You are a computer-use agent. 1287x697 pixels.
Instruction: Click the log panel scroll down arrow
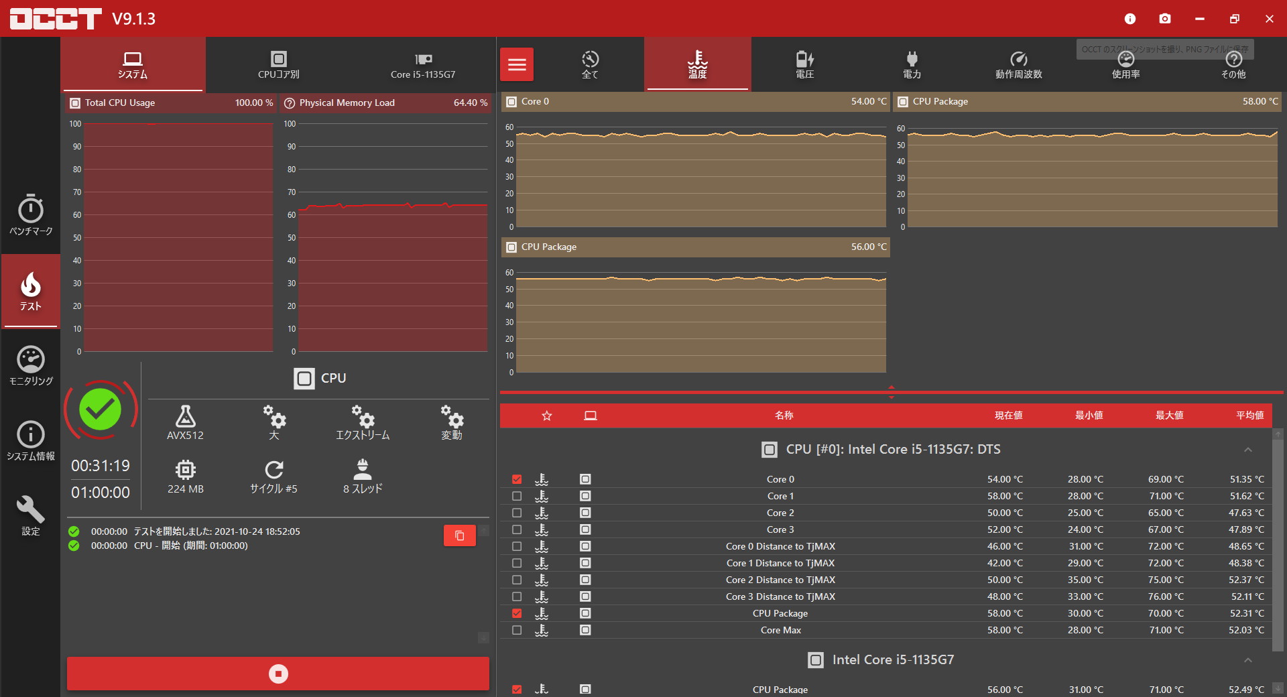483,638
